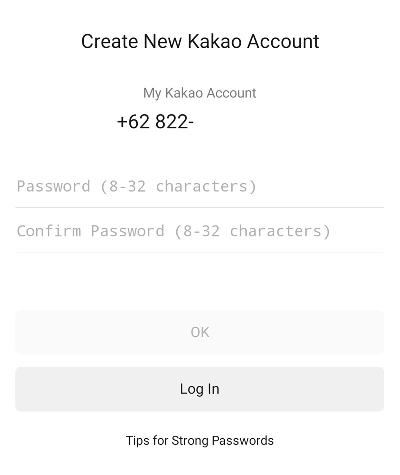This screenshot has width=400, height=475.
Task: Confirm account creation with OK
Action: [200, 332]
